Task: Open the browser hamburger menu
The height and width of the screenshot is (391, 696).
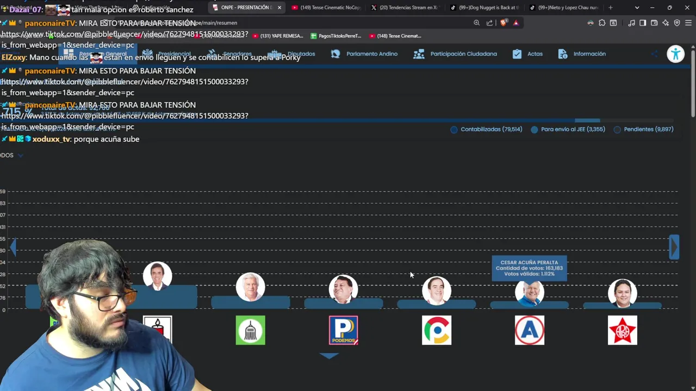Action: click(x=688, y=23)
